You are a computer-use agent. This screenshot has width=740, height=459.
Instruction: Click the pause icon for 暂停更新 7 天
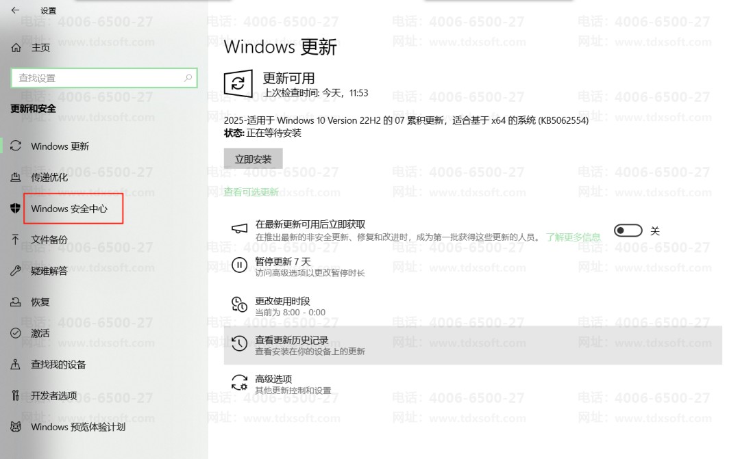(x=239, y=265)
